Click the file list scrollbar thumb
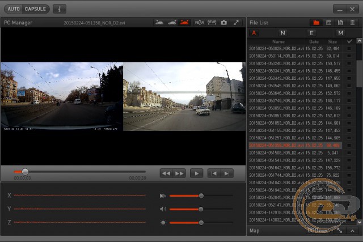The height and width of the screenshot is (242, 363). pyautogui.click(x=359, y=73)
